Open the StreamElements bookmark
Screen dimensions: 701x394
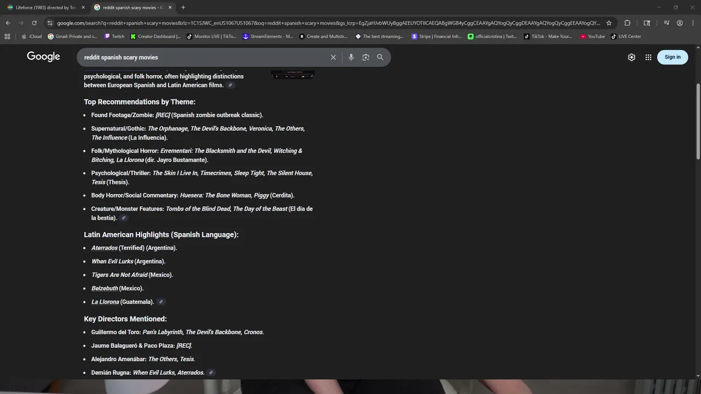(268, 37)
